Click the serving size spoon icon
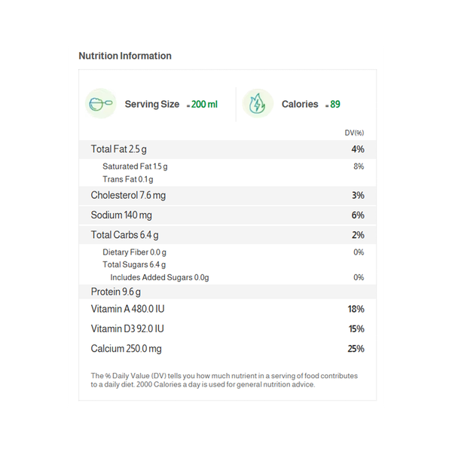Viewport: 452px width, 452px height. coord(101,104)
